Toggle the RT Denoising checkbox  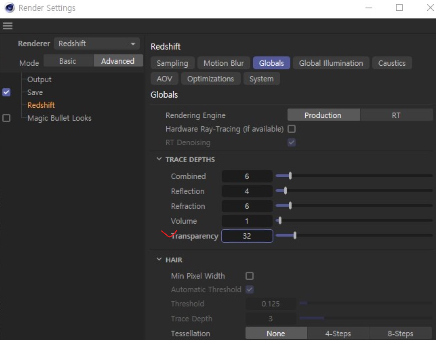(292, 143)
